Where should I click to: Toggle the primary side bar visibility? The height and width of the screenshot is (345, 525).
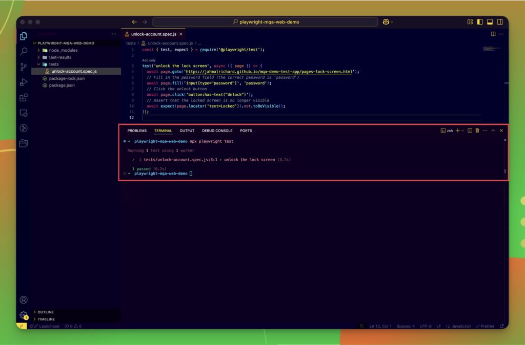click(x=480, y=22)
